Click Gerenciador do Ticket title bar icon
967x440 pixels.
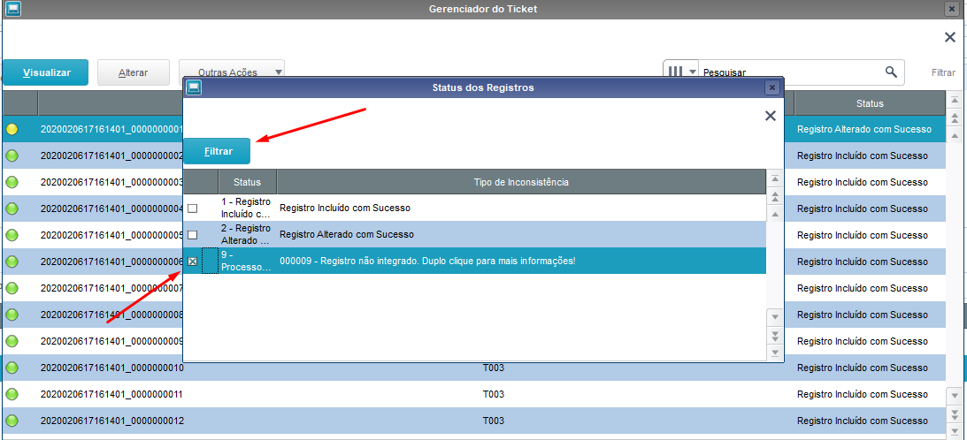pyautogui.click(x=13, y=9)
